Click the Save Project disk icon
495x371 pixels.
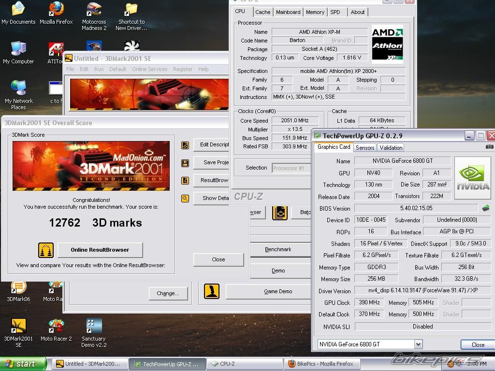(x=185, y=163)
